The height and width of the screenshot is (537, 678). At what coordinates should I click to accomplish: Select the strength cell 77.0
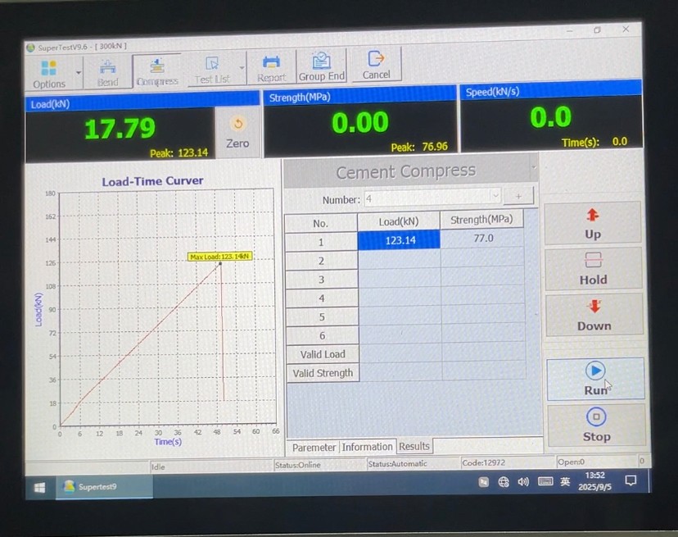coord(483,239)
